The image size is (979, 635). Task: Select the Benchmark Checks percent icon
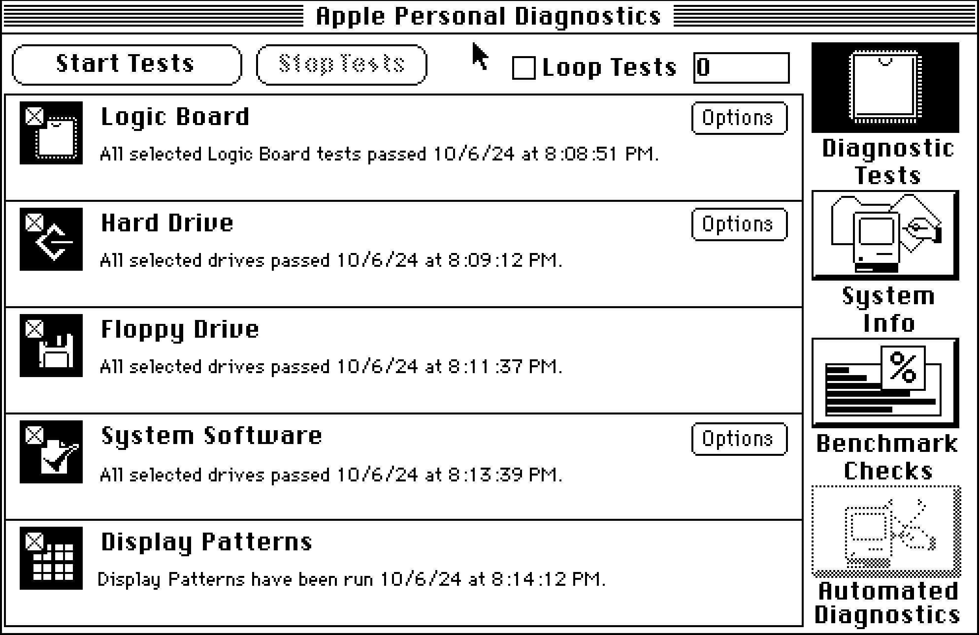point(885,382)
